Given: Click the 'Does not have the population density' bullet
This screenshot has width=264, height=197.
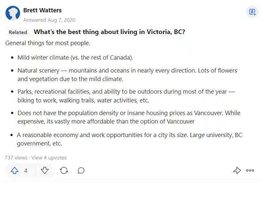Looking at the screenshot, I should coord(129,117).
